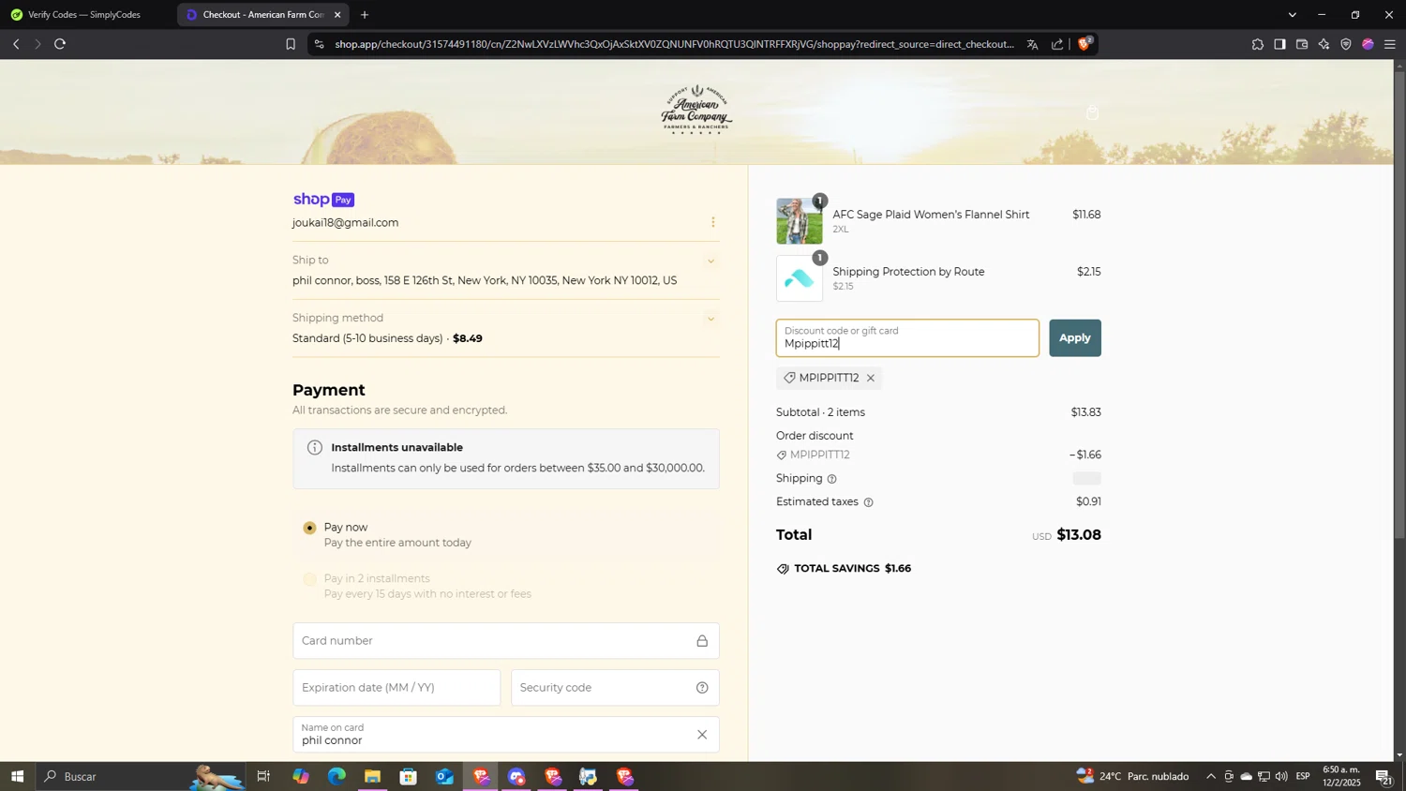
Task: Remove applied MPIPPITT12 discount code
Action: tap(871, 378)
